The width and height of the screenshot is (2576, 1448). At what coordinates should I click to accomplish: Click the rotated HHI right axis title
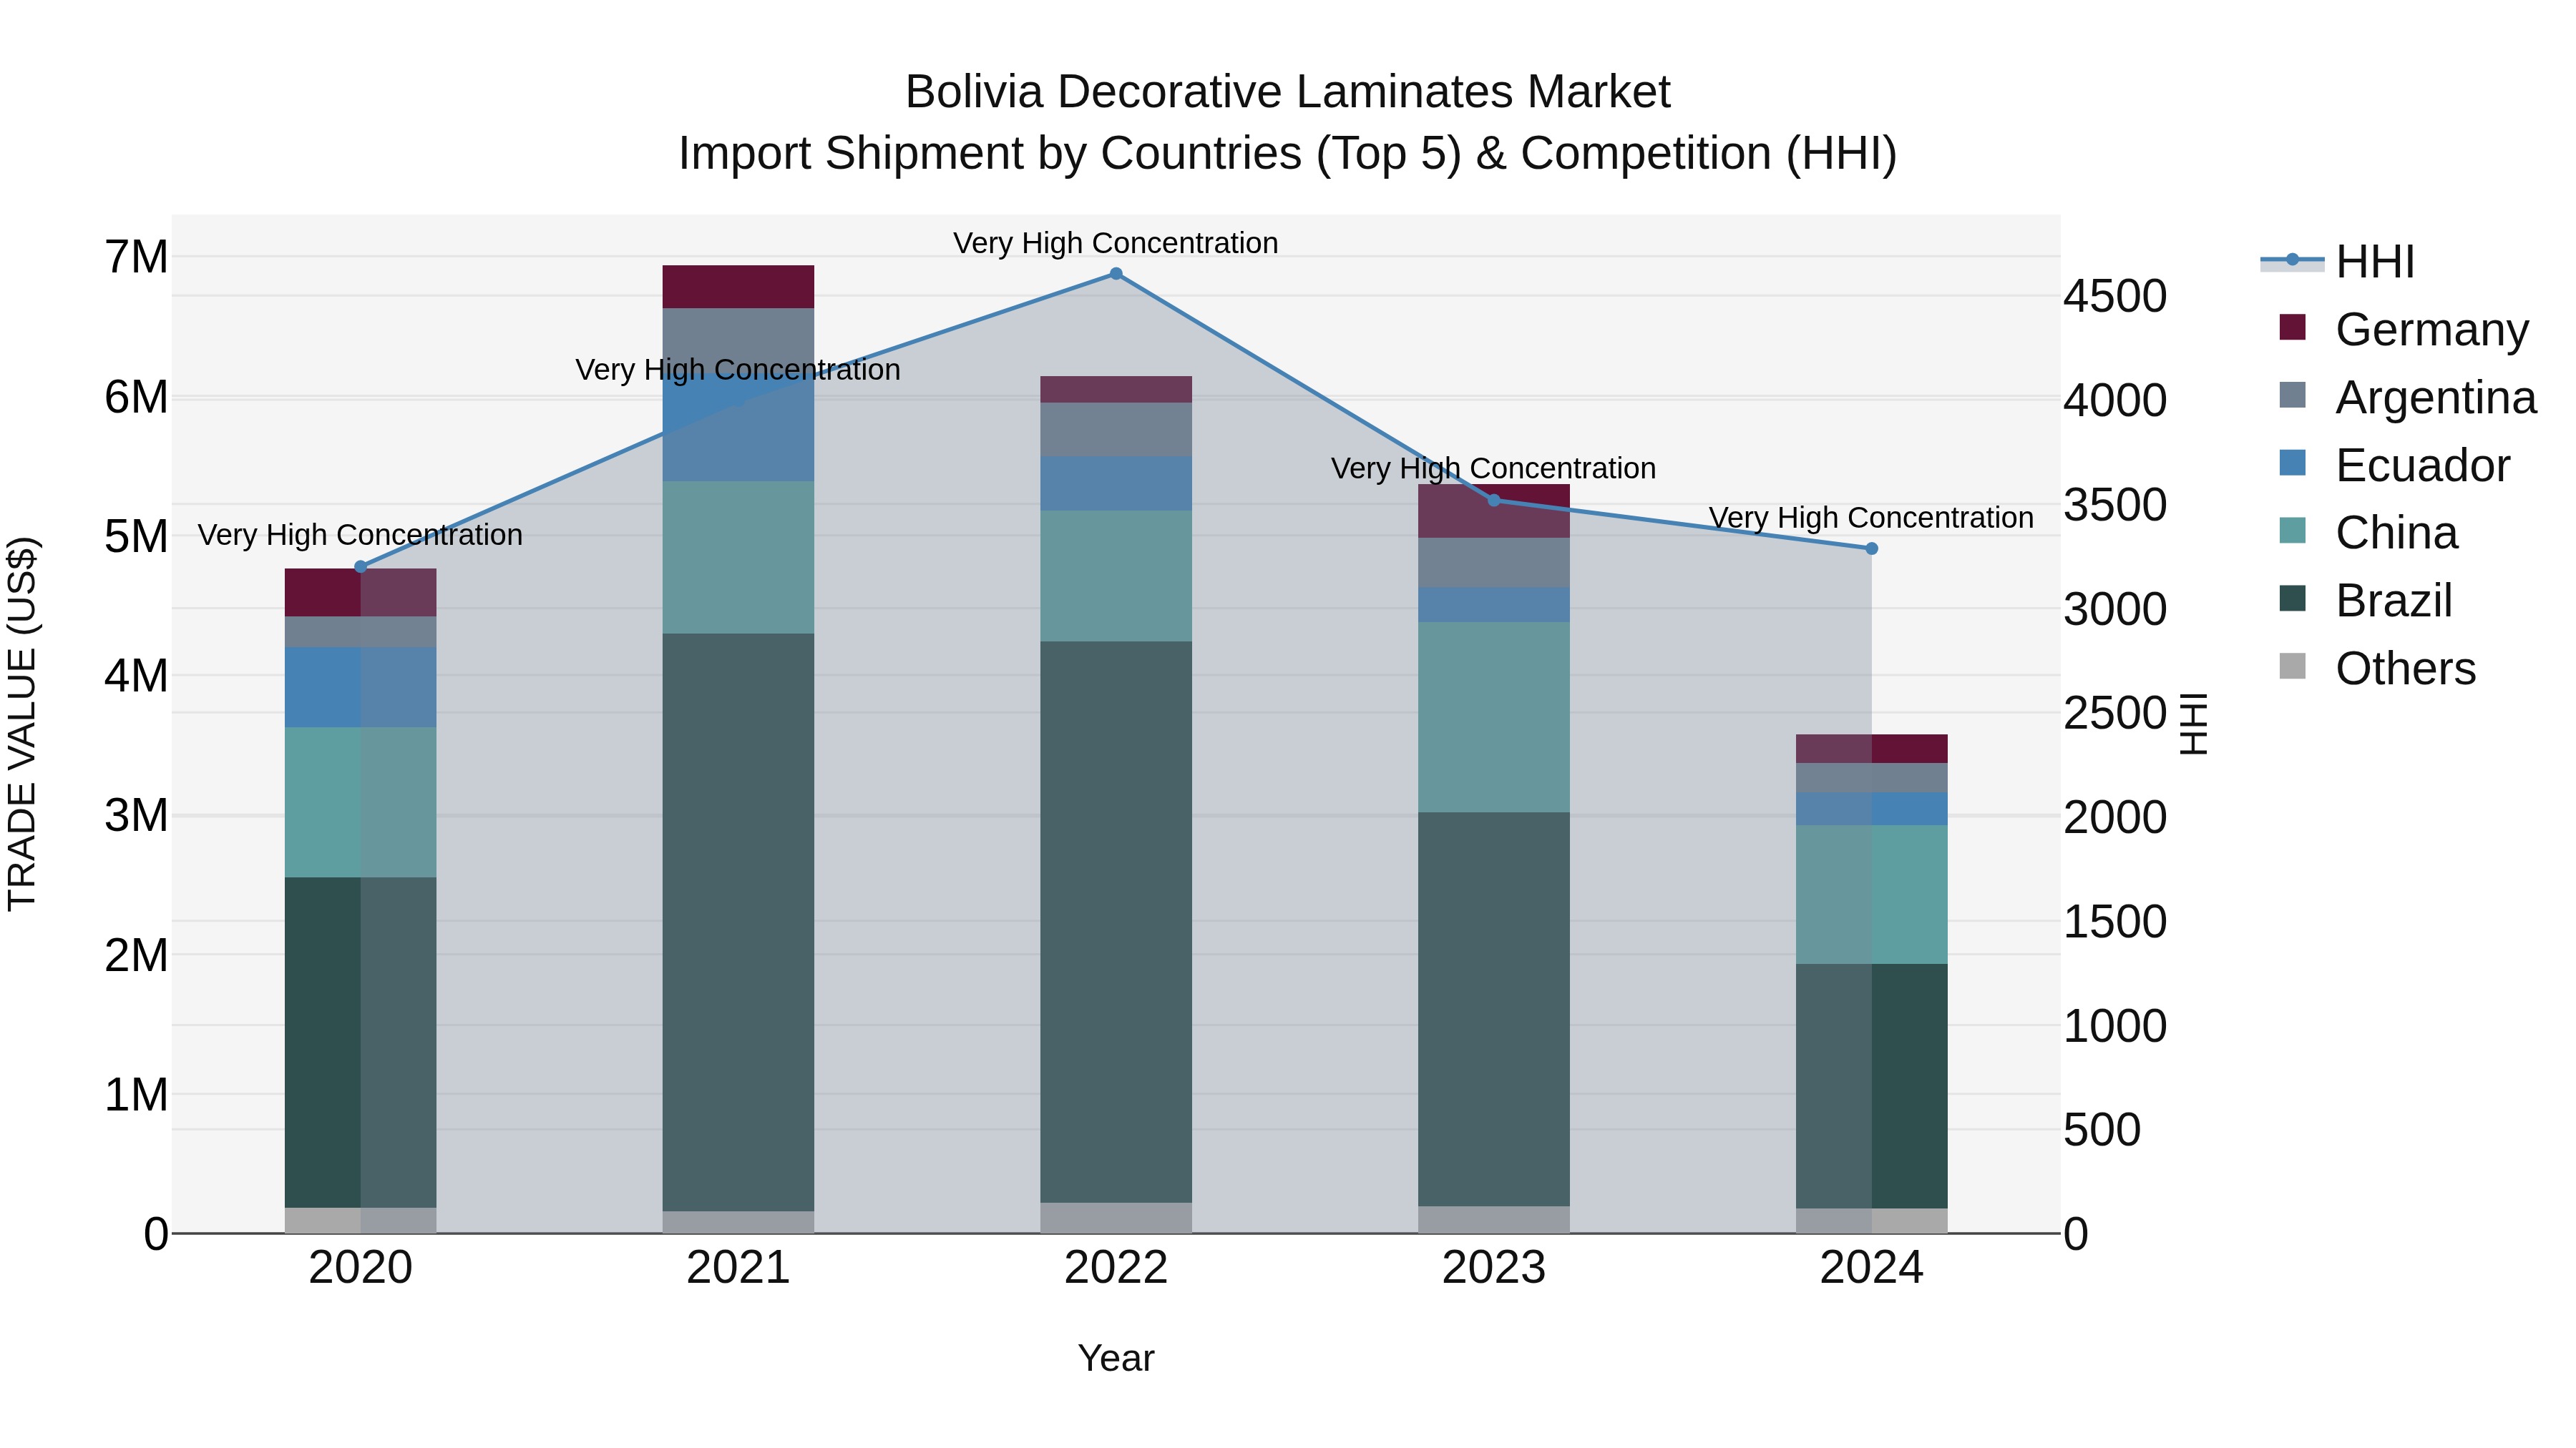(x=2192, y=724)
